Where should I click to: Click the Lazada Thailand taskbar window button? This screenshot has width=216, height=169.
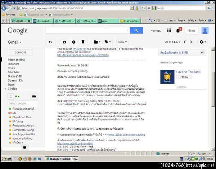coord(62,159)
